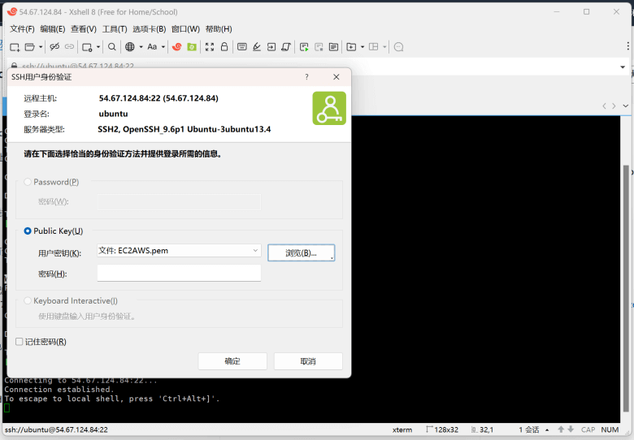Click the disabled 密码(W) password field
This screenshot has width=634, height=440.
click(179, 202)
